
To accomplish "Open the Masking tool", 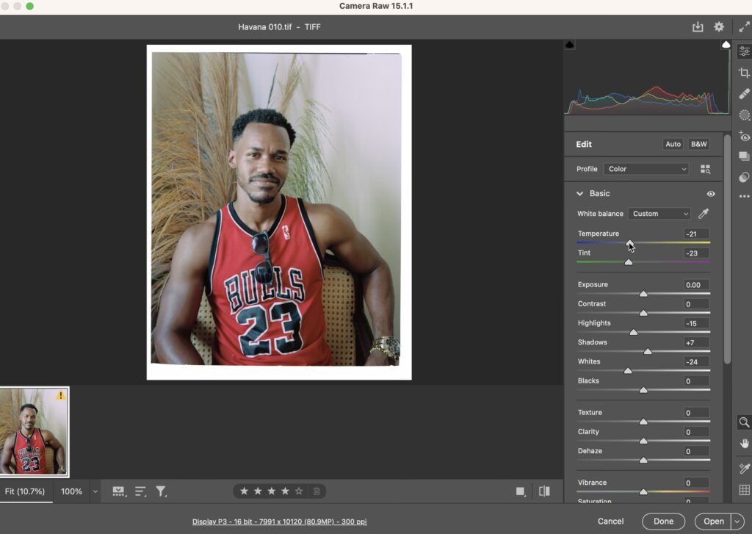I will pos(744,115).
